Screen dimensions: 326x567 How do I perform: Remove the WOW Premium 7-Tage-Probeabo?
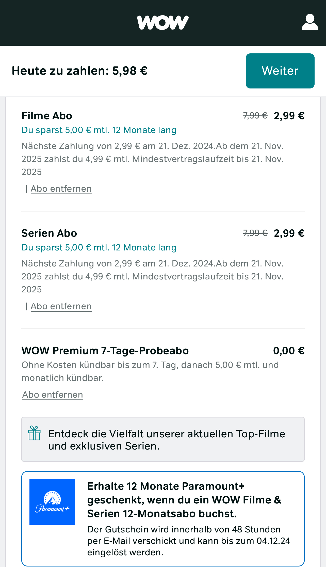click(x=53, y=395)
